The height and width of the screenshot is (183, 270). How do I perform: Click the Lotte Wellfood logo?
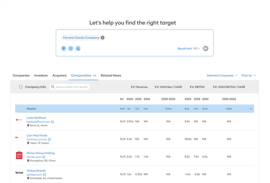(x=19, y=120)
